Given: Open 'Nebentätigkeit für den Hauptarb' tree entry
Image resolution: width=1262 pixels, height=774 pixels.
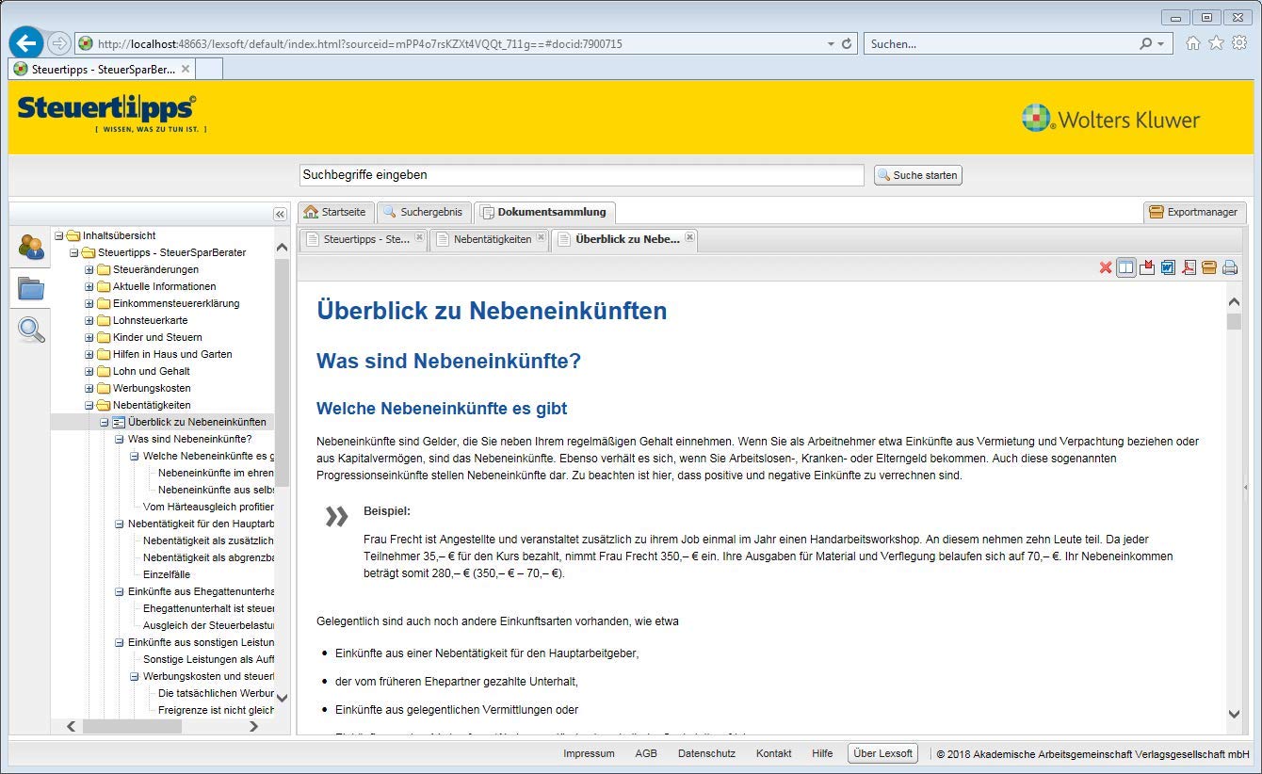Looking at the screenshot, I should pyautogui.click(x=201, y=524).
